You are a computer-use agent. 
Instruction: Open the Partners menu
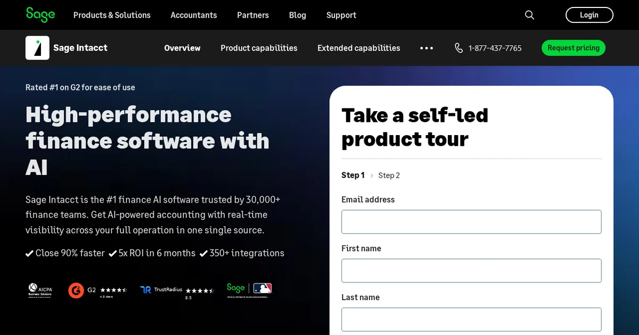[x=253, y=15]
